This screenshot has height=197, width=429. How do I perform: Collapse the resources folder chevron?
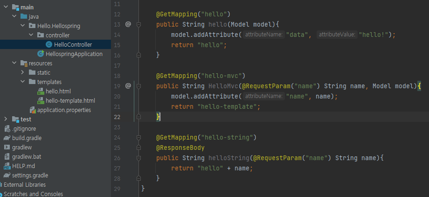pos(14,63)
